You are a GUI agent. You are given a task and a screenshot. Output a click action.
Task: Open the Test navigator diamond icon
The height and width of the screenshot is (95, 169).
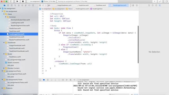coord(22,5)
